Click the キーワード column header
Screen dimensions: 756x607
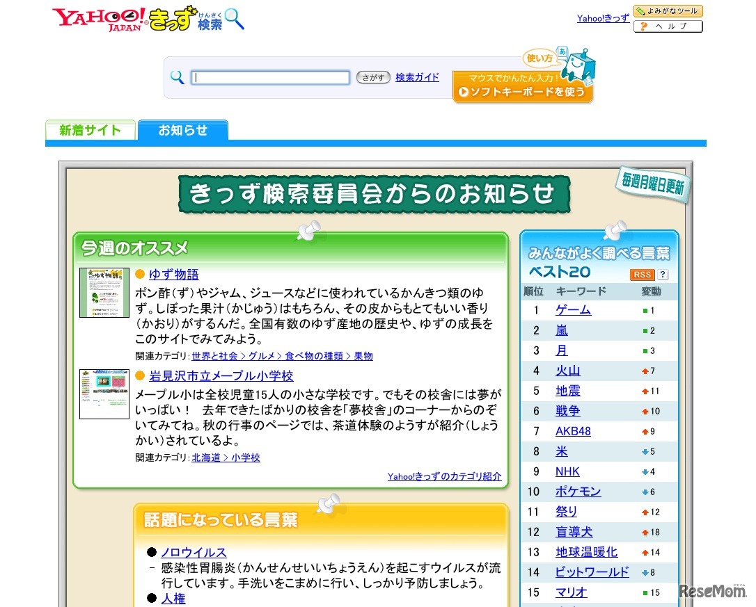pyautogui.click(x=581, y=291)
